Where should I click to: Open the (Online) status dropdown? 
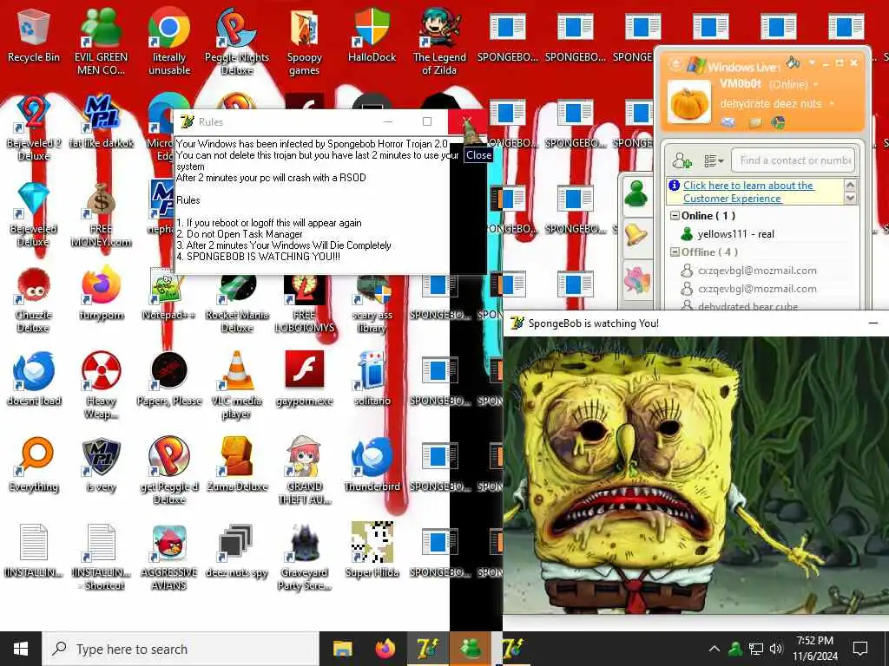(816, 84)
